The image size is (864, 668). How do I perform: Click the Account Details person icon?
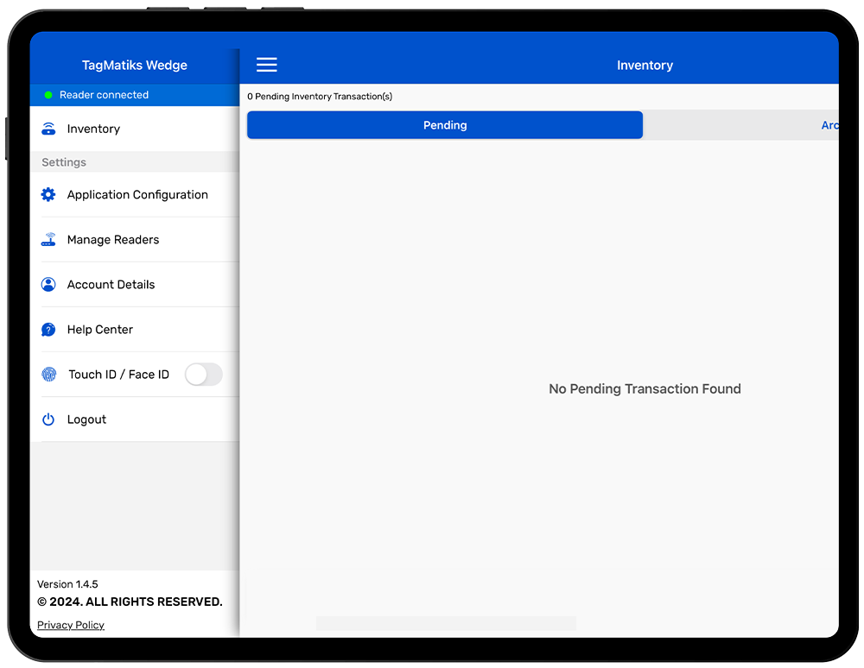[x=48, y=285]
